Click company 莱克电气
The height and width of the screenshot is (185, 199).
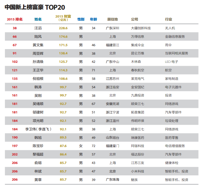[137, 79]
